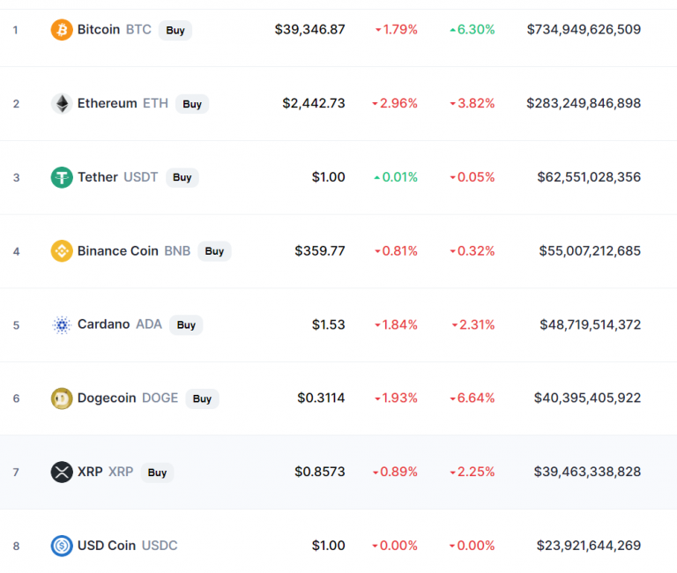Tap the Buy button for Cardano ADA
The image size is (677, 573).
[x=186, y=324]
